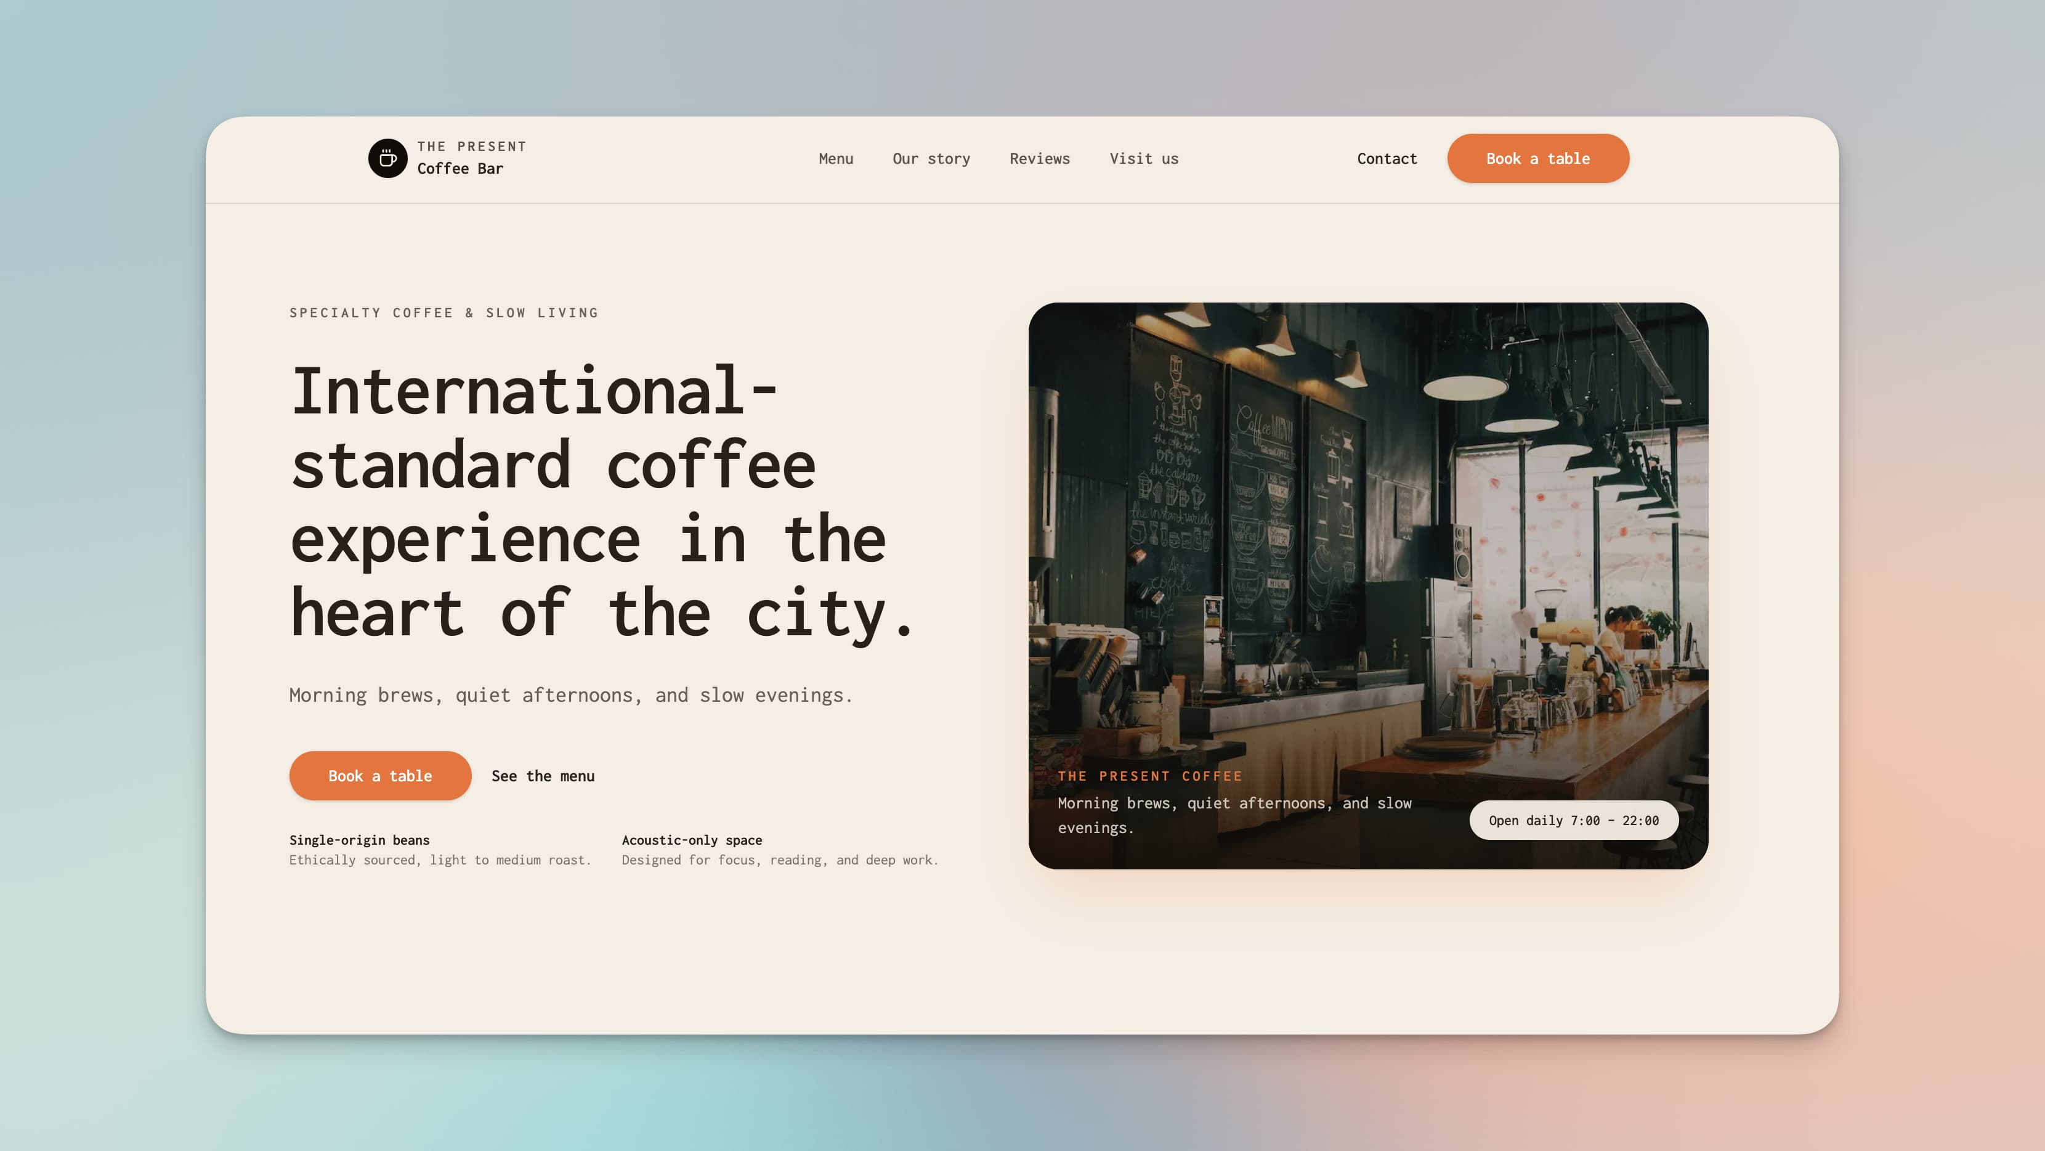Click the coffee cup logo icon
The height and width of the screenshot is (1151, 2045).
(x=388, y=158)
